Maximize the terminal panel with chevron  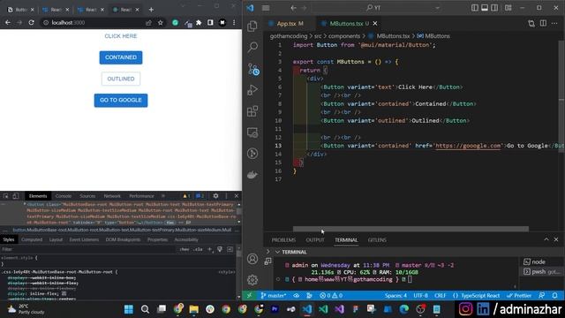[x=546, y=239]
